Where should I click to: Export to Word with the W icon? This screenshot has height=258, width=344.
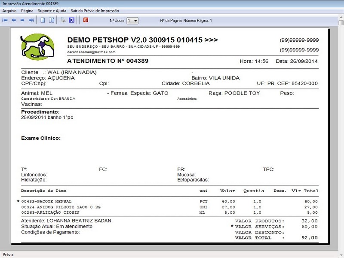(x=71, y=20)
